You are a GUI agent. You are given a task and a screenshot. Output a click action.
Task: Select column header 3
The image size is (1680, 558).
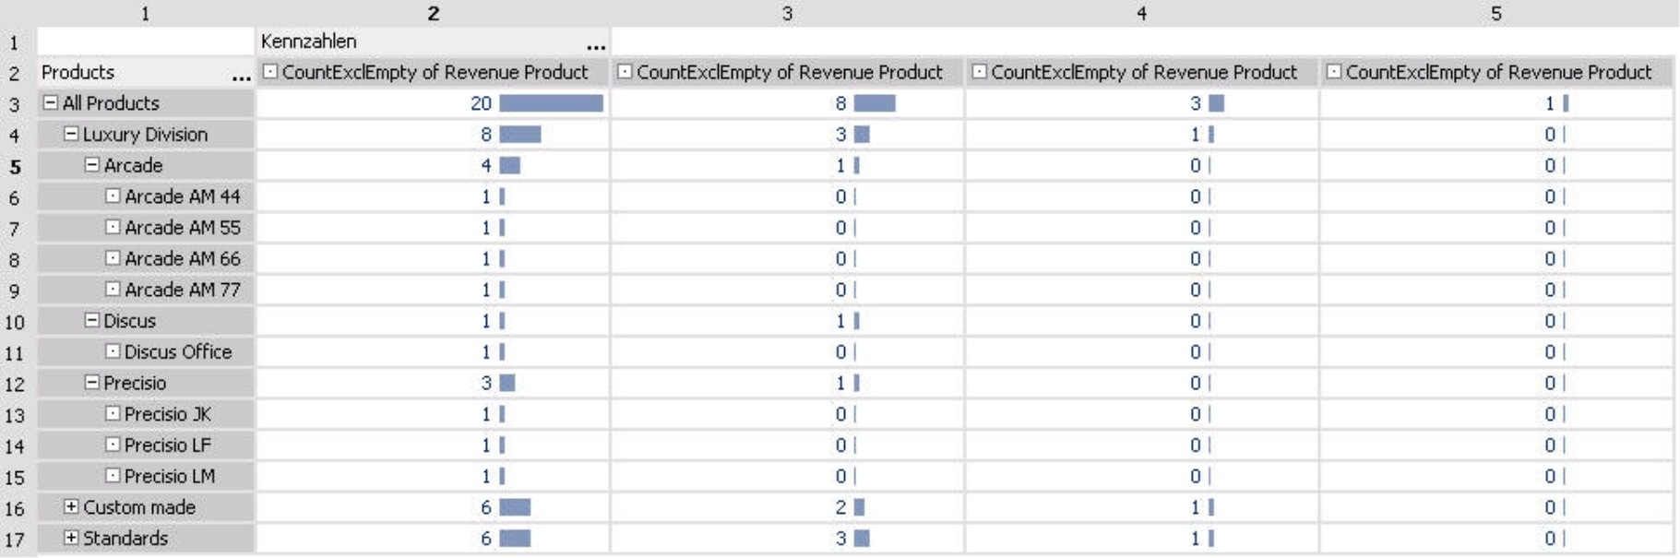[787, 13]
